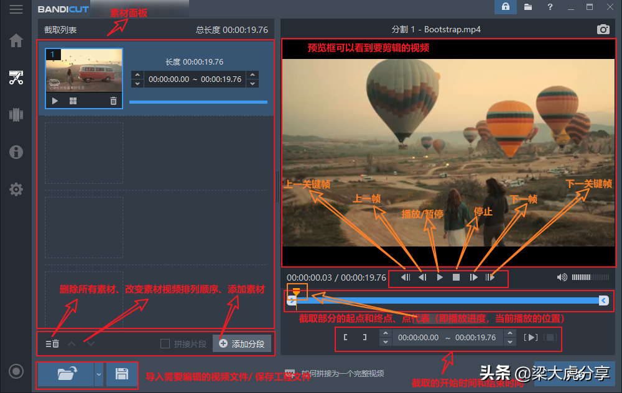The image size is (622, 393).
Task: Enable the 拼接片段 checkbox
Action: coord(165,343)
